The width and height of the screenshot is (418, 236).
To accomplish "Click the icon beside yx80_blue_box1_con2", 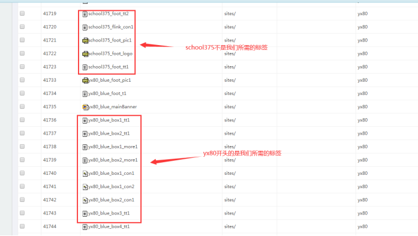I will pyautogui.click(x=85, y=187).
